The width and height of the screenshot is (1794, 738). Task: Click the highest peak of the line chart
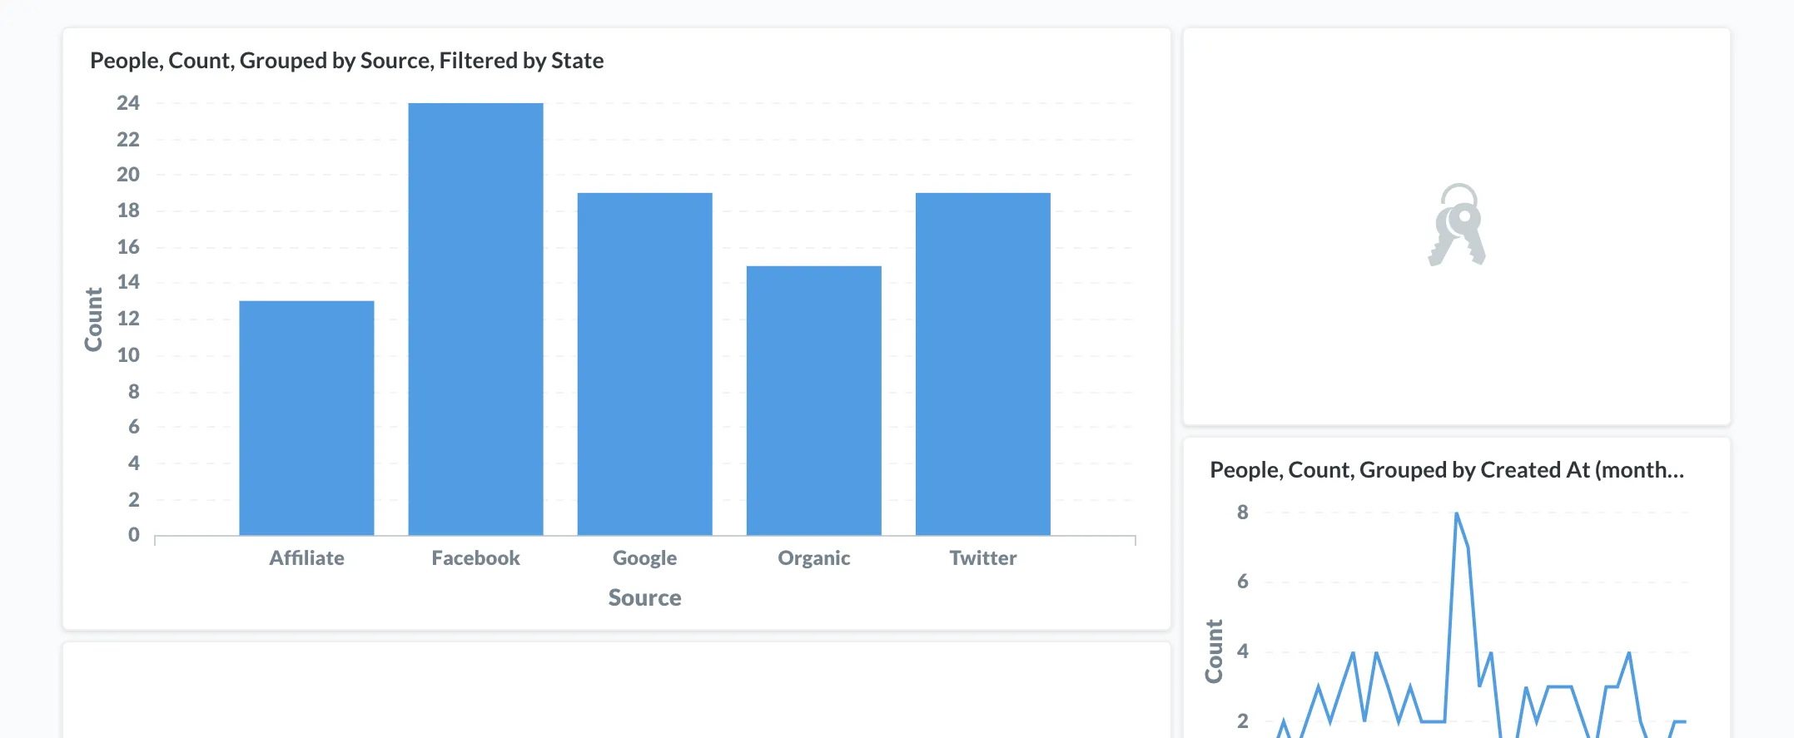1456,514
